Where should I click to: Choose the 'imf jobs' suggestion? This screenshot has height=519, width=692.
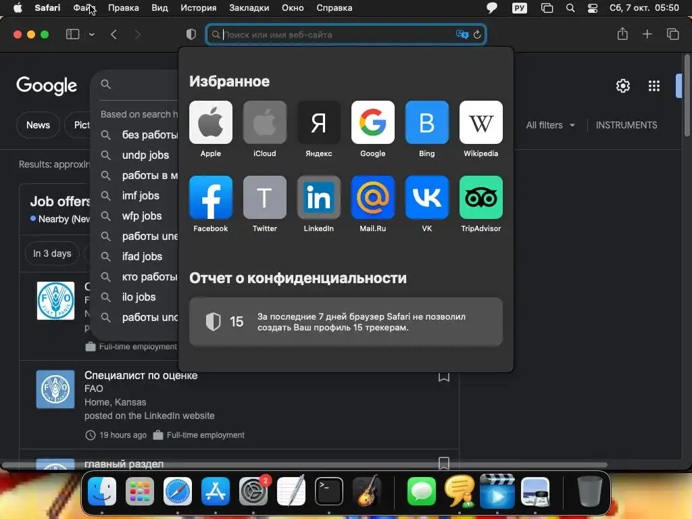coord(139,195)
